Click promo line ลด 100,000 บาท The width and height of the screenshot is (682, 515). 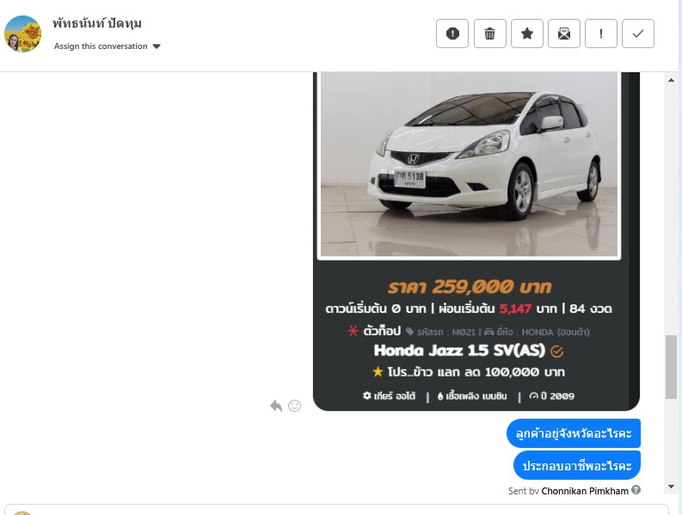coord(469,372)
